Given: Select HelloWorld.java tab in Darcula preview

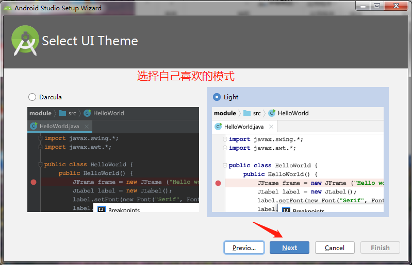Looking at the screenshot, I should click(x=60, y=127).
